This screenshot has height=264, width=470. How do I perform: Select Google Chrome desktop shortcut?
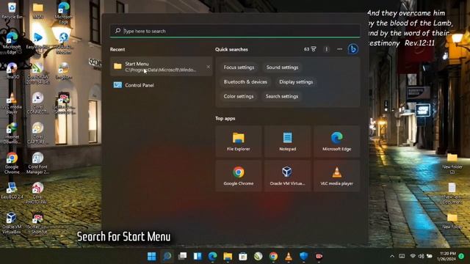pyautogui.click(x=12, y=163)
